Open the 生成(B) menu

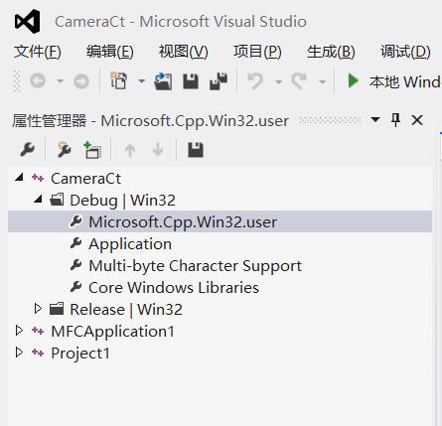click(x=331, y=52)
